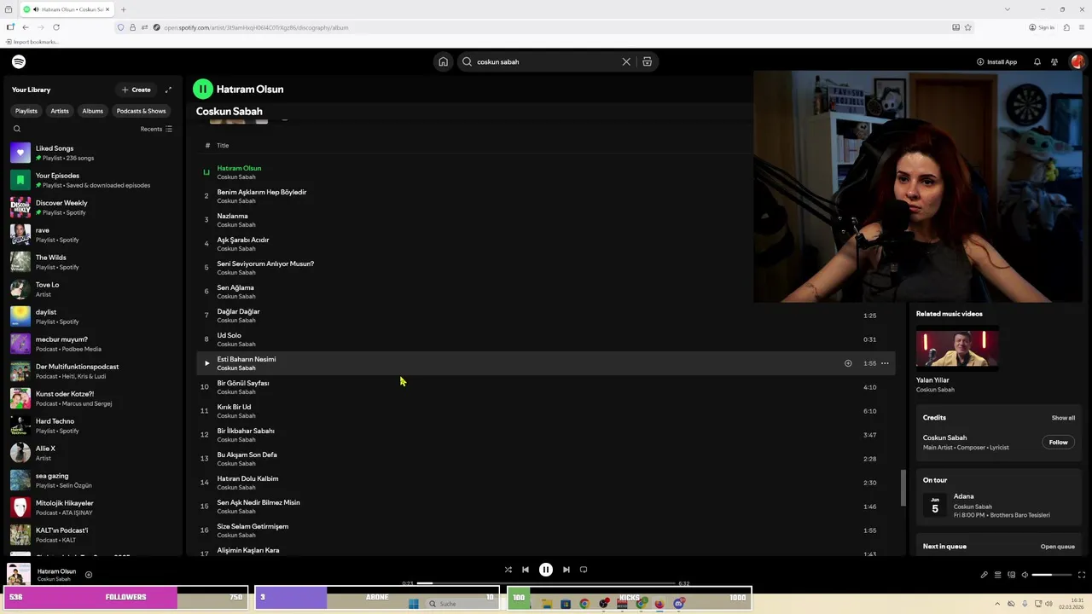Expand Your Library panel with arrows icon
This screenshot has height=614, width=1092.
(168, 90)
